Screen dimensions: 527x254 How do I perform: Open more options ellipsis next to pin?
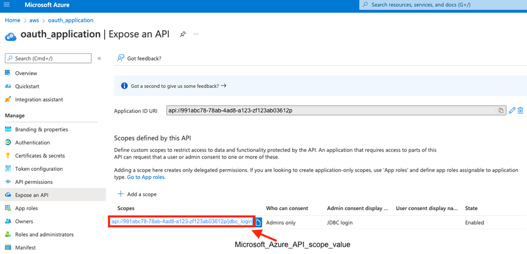(x=196, y=34)
